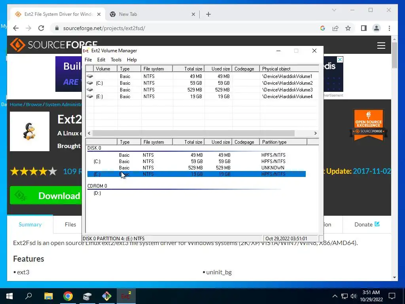Follow the System Administration breadcrumb link
Image resolution: width=405 pixels, height=304 pixels.
click(64, 104)
